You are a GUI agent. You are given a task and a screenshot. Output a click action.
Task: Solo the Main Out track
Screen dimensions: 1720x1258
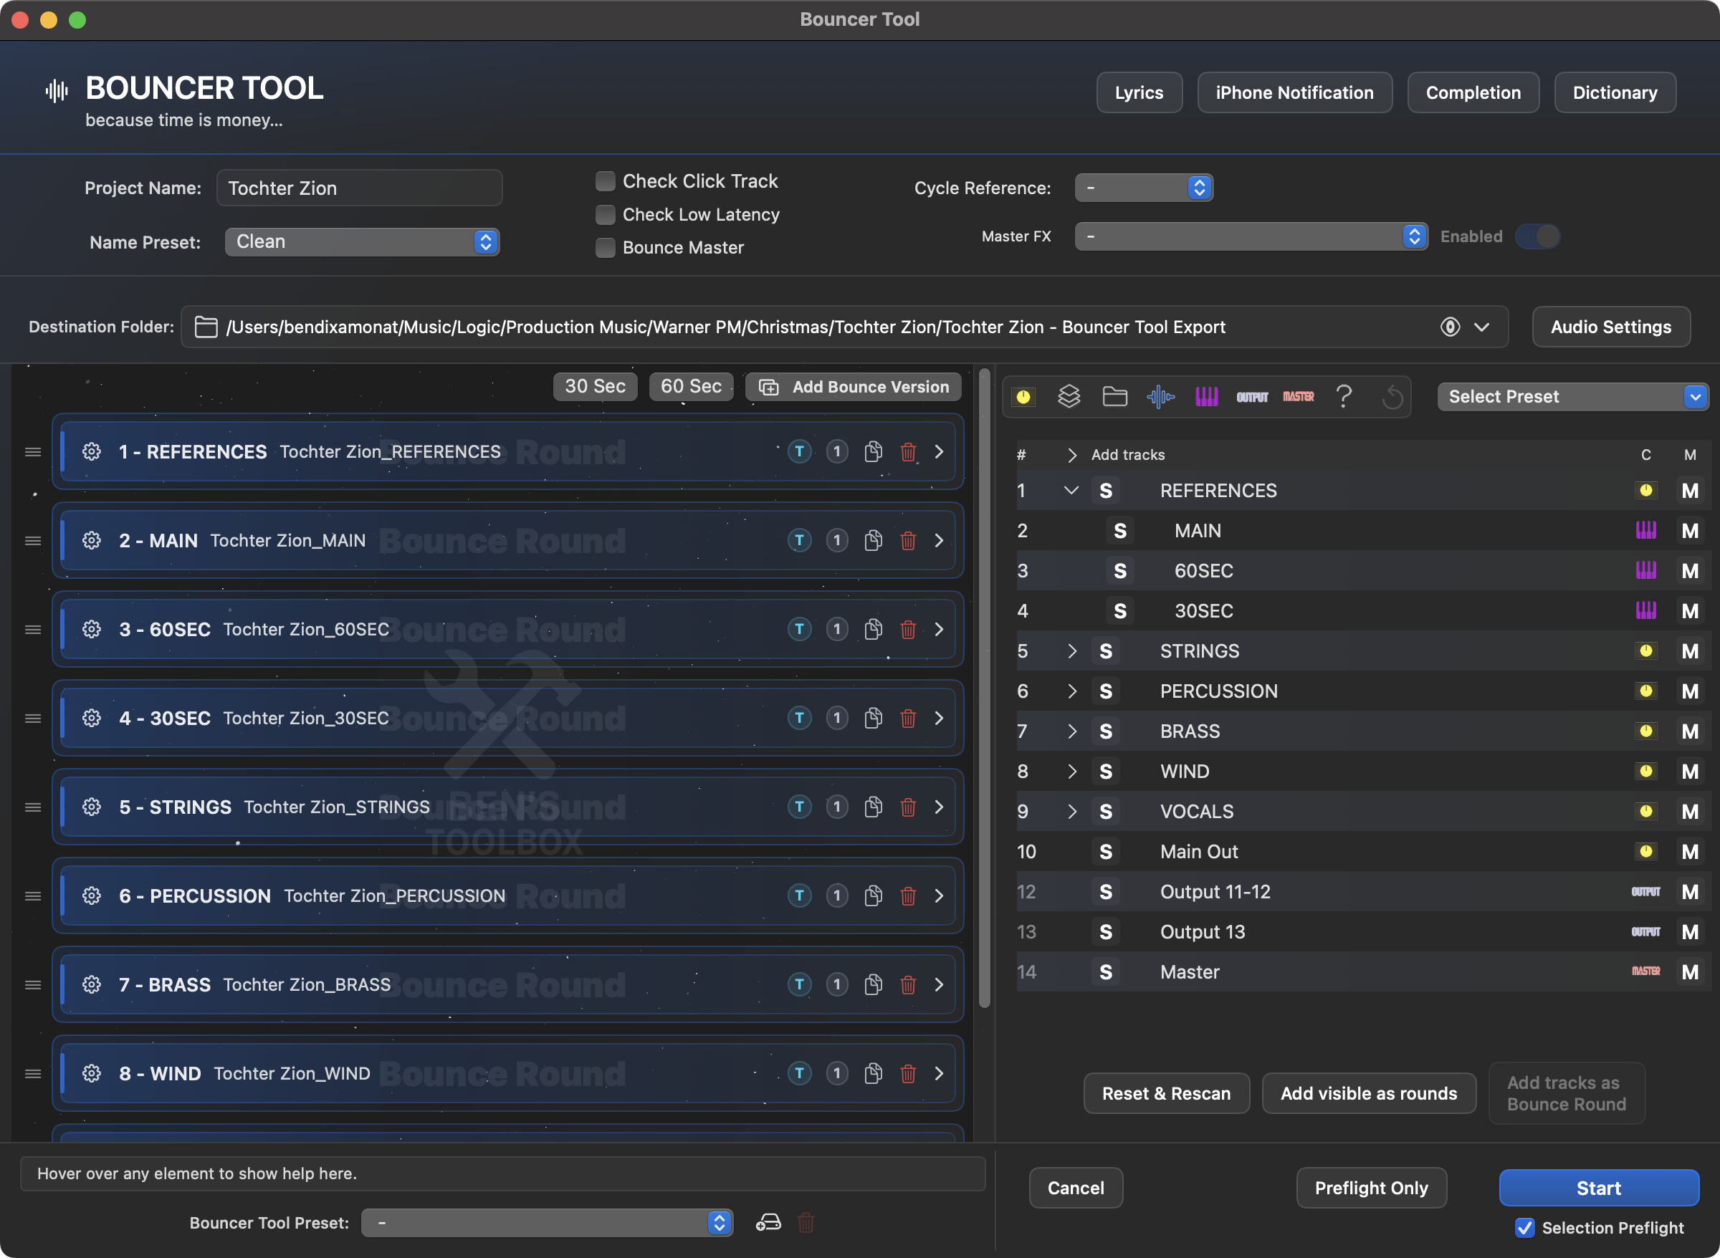tap(1105, 851)
